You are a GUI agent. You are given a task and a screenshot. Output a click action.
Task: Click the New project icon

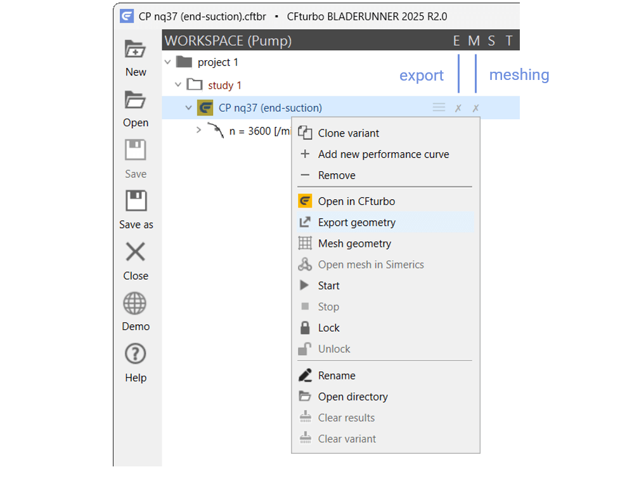tap(135, 49)
